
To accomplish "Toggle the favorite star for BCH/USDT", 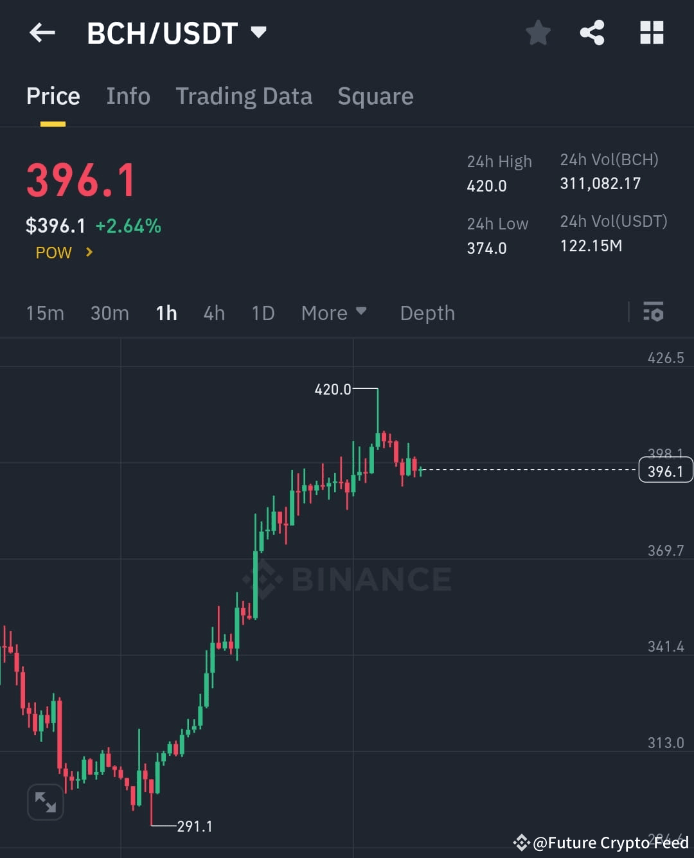I will 538,33.
